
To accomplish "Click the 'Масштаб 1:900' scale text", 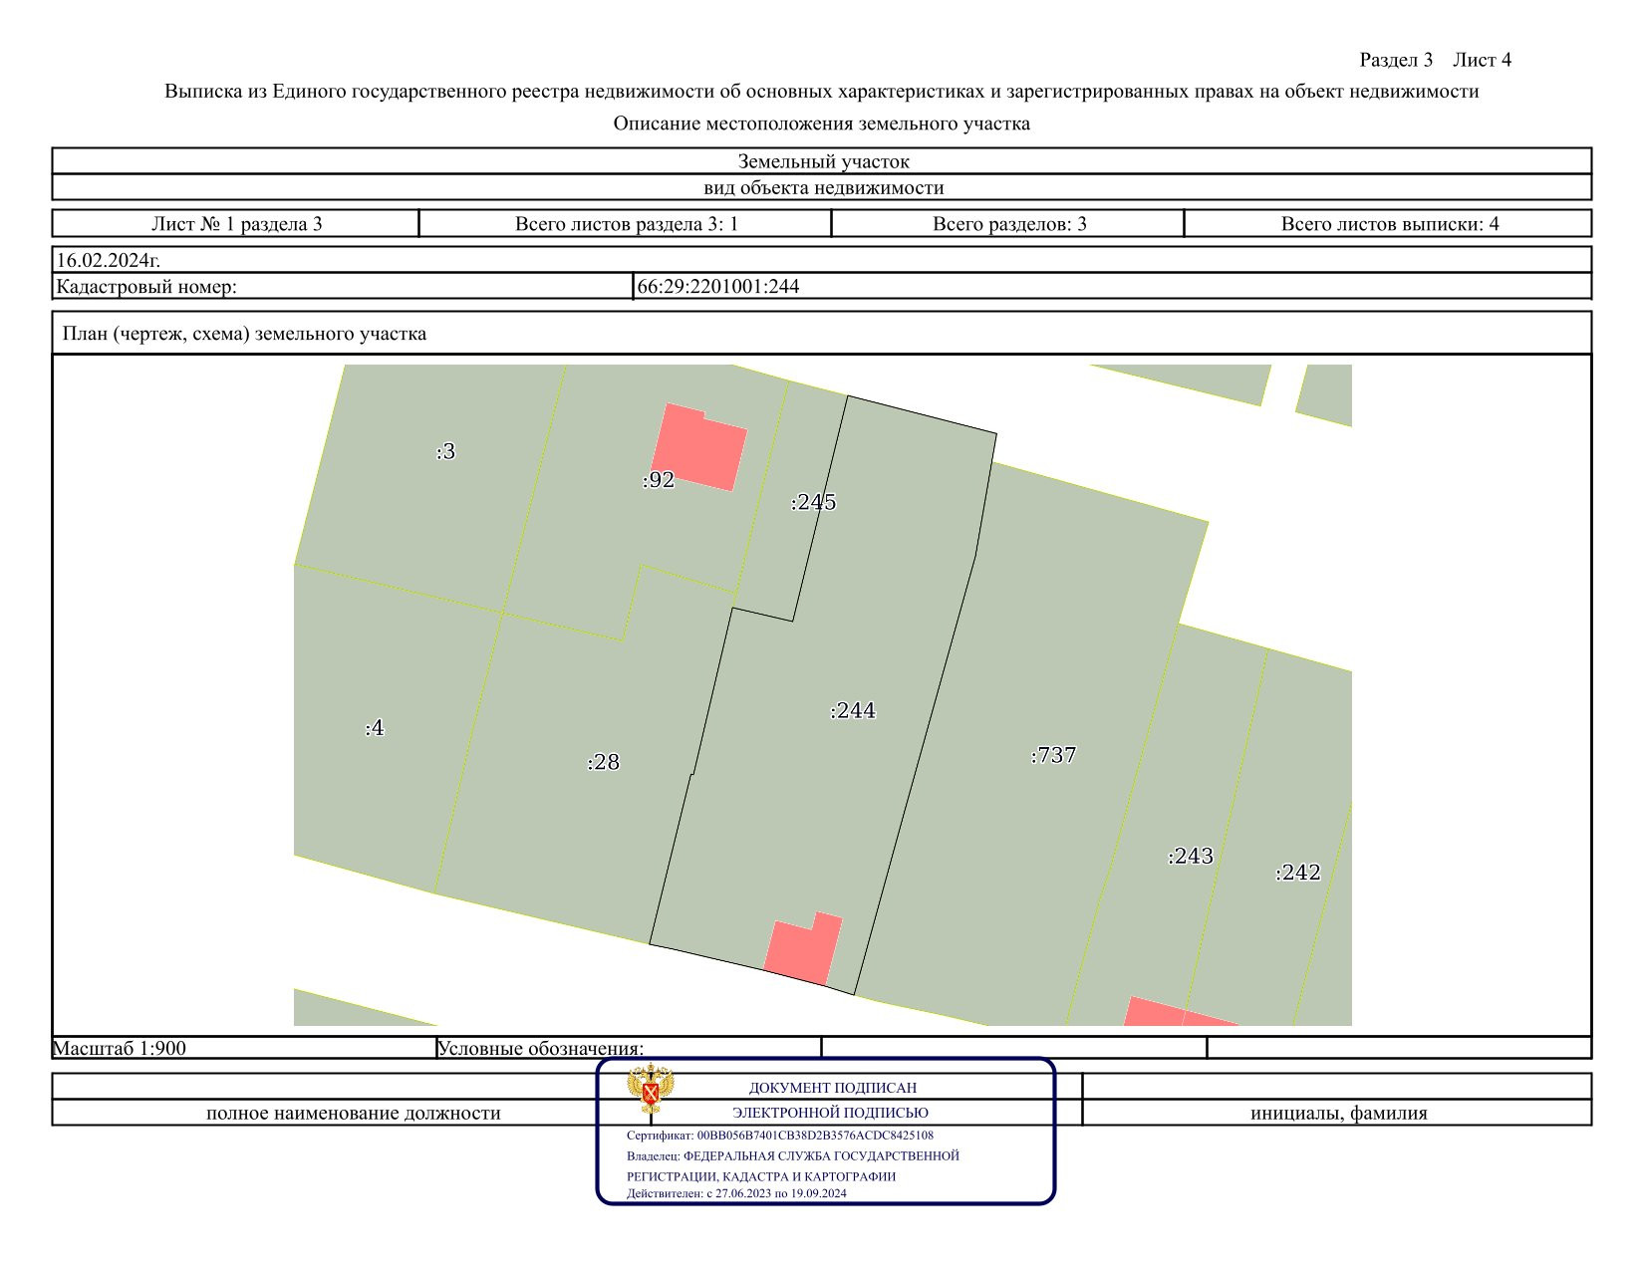I will coord(120,1048).
